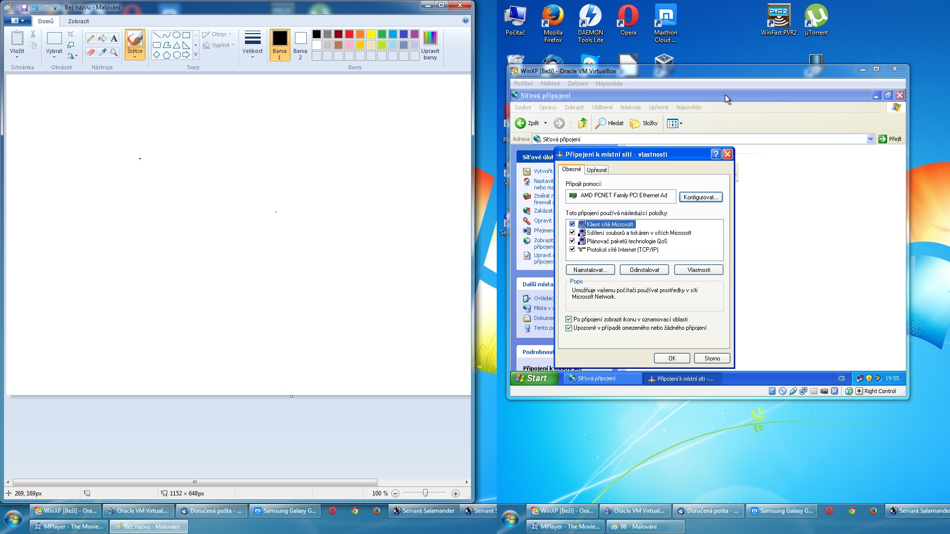
Task: Toggle Upozornit v případě omezeného připojení checkbox
Action: click(569, 328)
